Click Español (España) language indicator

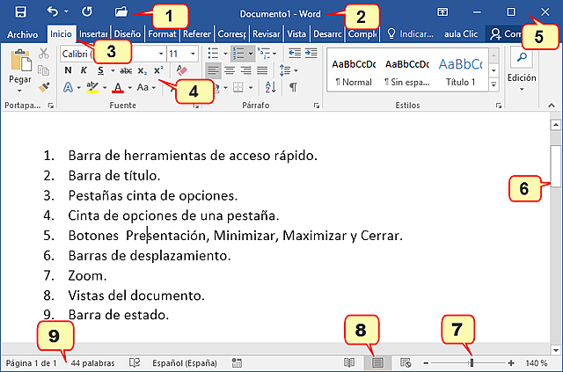click(185, 363)
